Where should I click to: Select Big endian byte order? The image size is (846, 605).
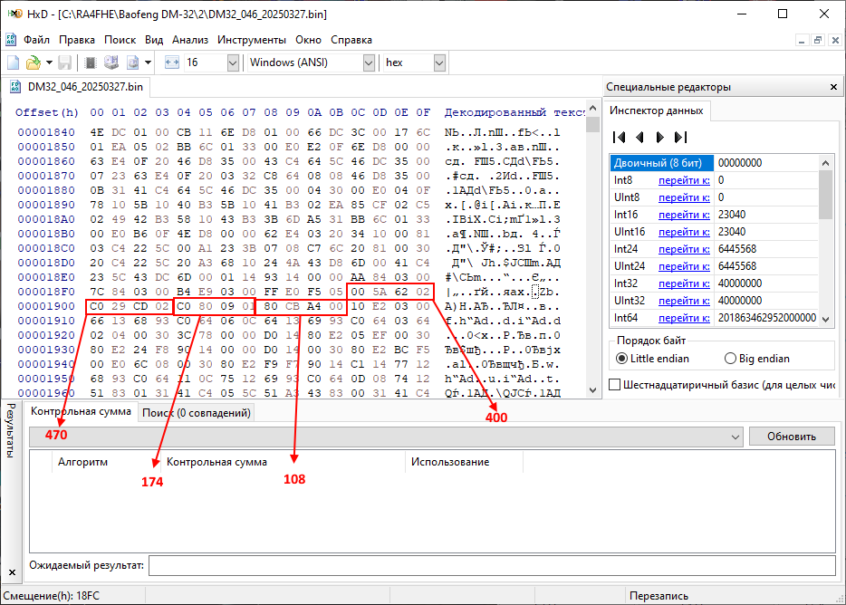pyautogui.click(x=757, y=359)
